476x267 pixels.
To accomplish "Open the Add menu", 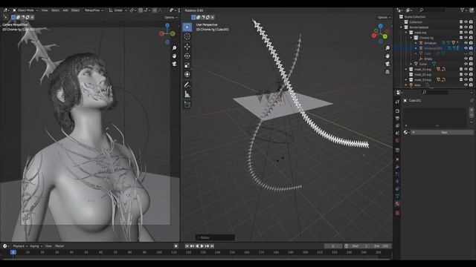I will (65, 10).
